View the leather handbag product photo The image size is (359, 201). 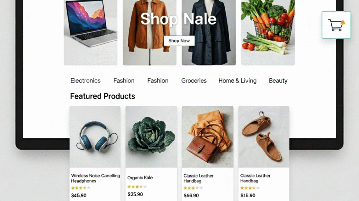pos(208,137)
